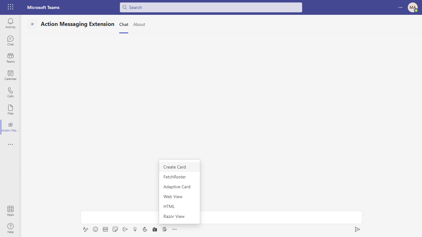This screenshot has width=422, height=237.
Task: Click the Approvals circular-arrow icon
Action: coord(145,229)
